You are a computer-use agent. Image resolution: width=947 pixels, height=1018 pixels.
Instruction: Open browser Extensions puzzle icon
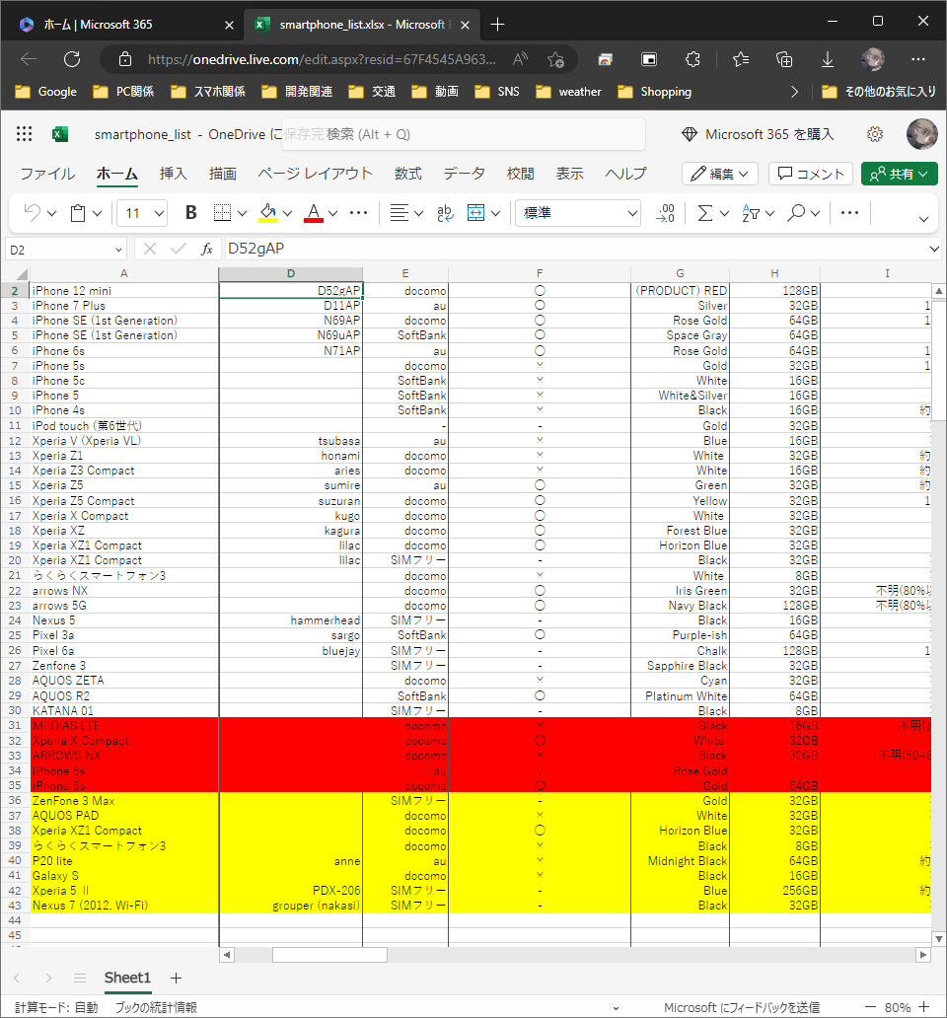pos(692,60)
